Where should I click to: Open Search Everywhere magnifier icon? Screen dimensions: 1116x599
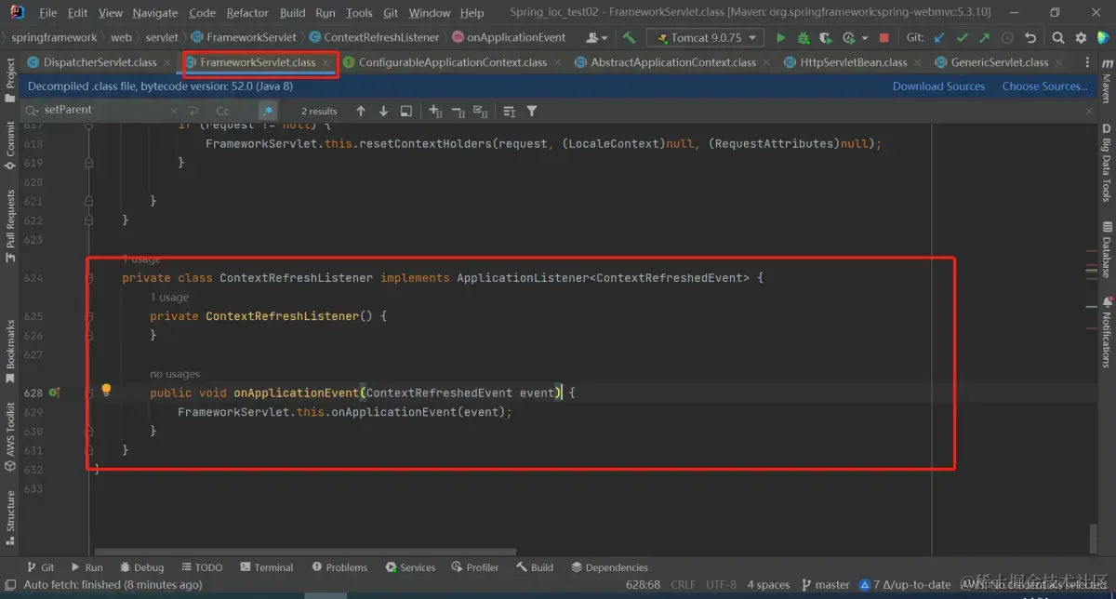pos(1058,38)
